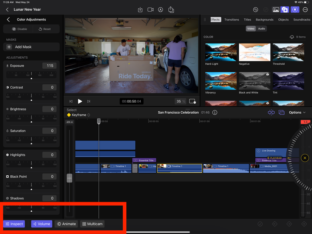Choose the Tint effect thumbnail
The height and width of the screenshot is (234, 312).
tap(288, 81)
